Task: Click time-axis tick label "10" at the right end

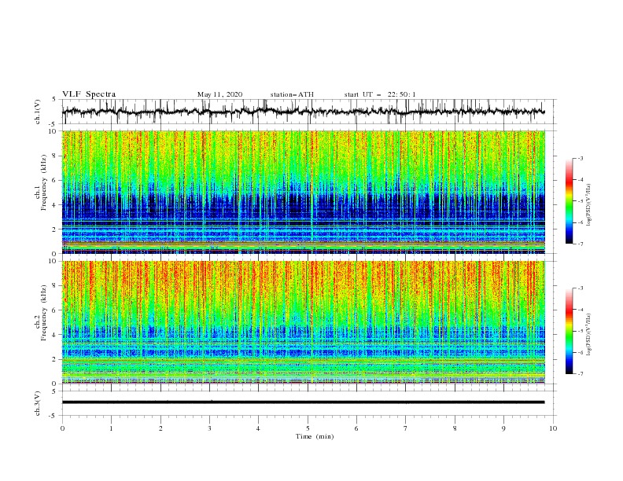Action: (553, 428)
